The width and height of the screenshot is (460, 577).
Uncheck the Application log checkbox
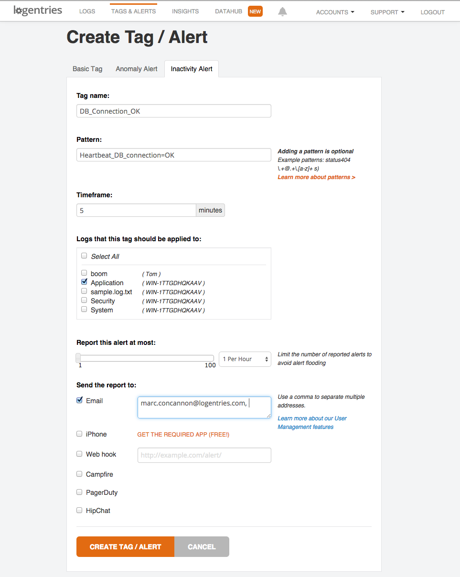tap(85, 282)
